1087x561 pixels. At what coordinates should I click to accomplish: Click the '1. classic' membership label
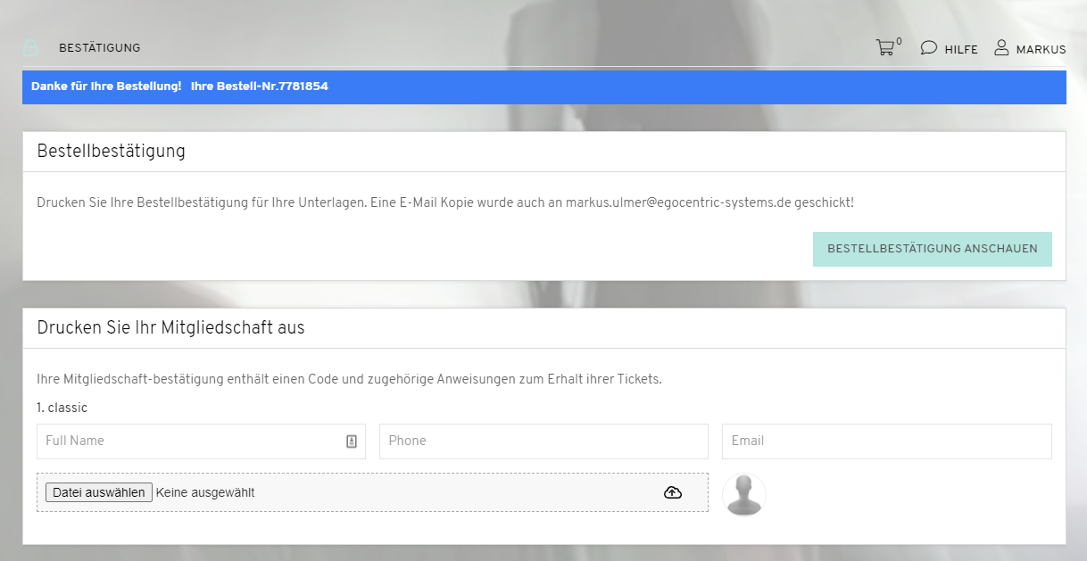pos(62,408)
